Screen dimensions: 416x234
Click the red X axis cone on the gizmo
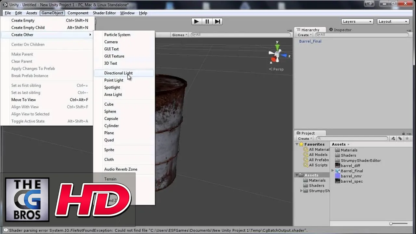pos(273,59)
